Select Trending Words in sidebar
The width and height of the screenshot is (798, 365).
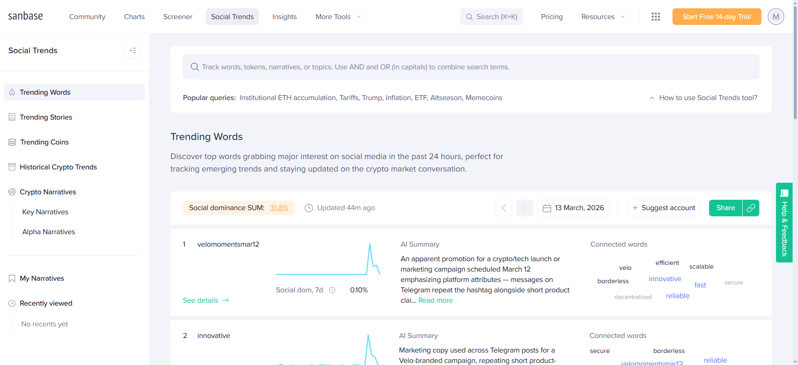point(74,92)
